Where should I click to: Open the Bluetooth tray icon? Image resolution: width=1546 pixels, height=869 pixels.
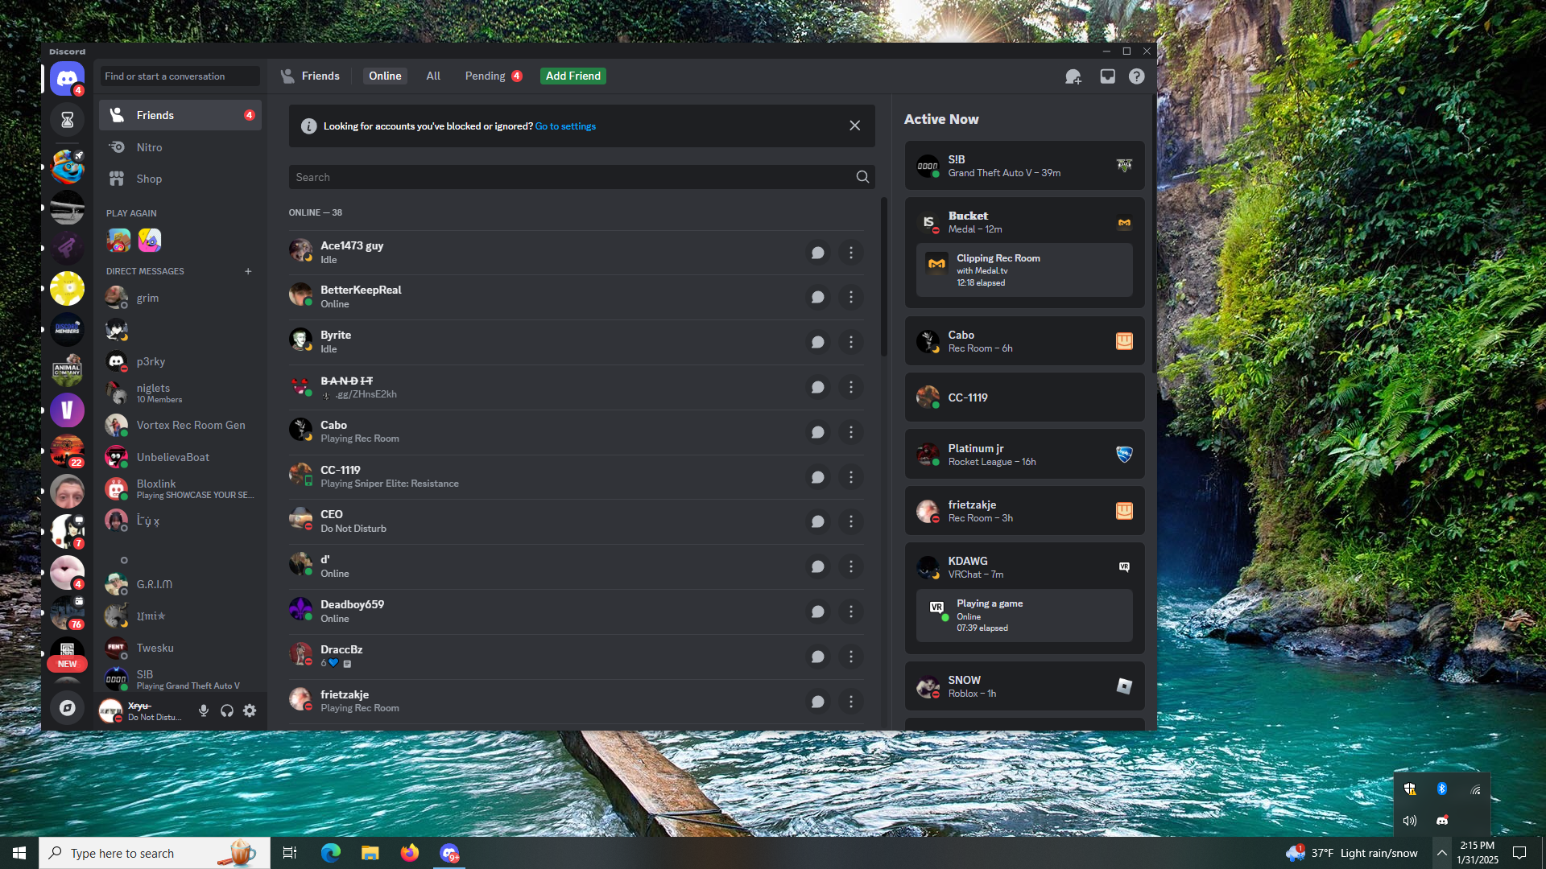(1442, 789)
